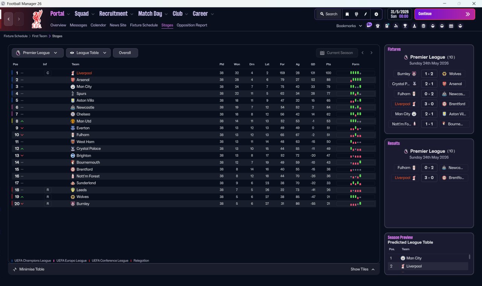Click the Burnley 1 - 2 Wolves score
Screen dimensions: 482x286
429,74
